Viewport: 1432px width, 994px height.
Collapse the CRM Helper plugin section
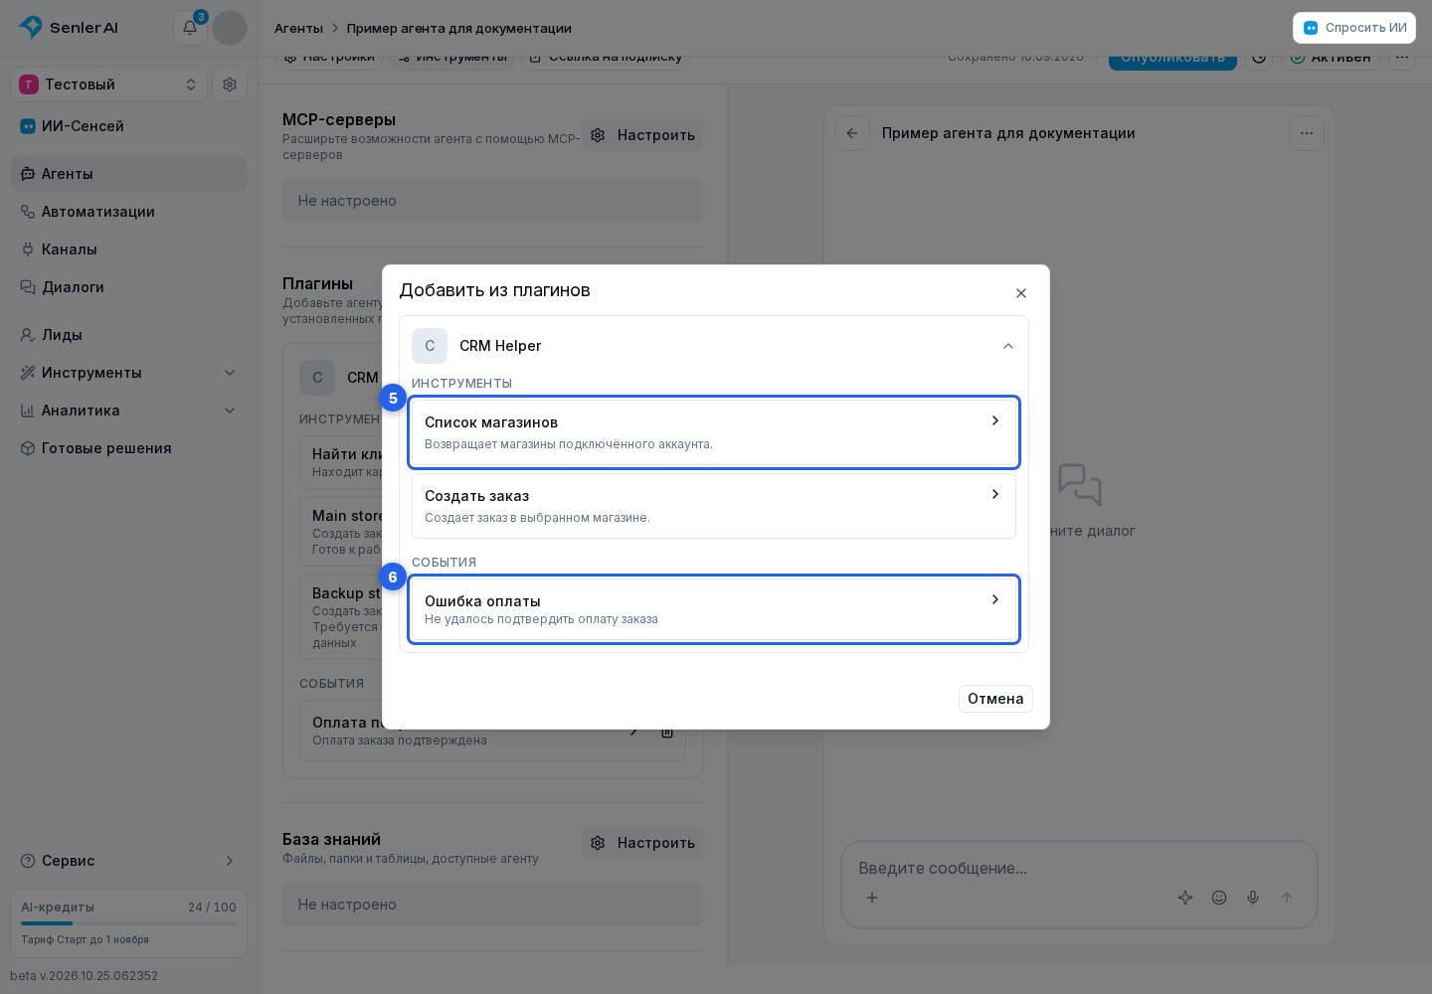pyautogui.click(x=1008, y=346)
